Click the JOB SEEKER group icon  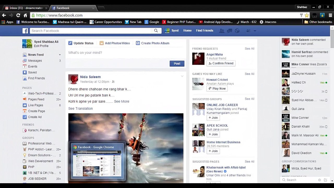pyautogui.click(x=25, y=179)
